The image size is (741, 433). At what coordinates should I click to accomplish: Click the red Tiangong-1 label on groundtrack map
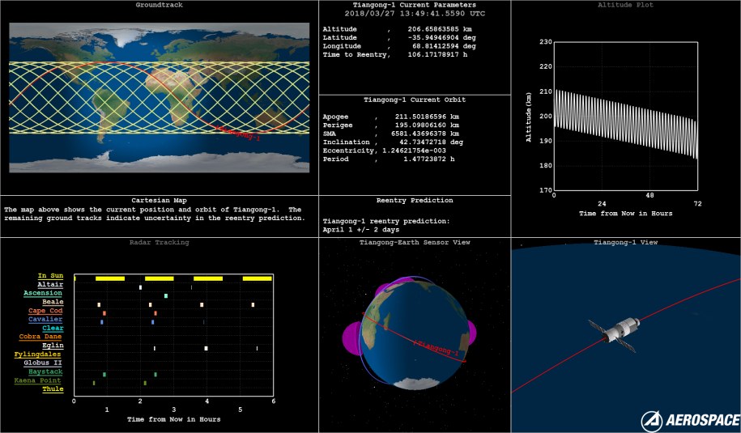pyautogui.click(x=241, y=135)
